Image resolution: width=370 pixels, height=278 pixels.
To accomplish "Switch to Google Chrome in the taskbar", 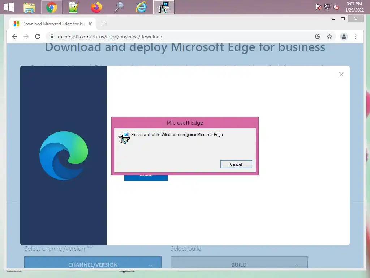I will pyautogui.click(x=51, y=7).
